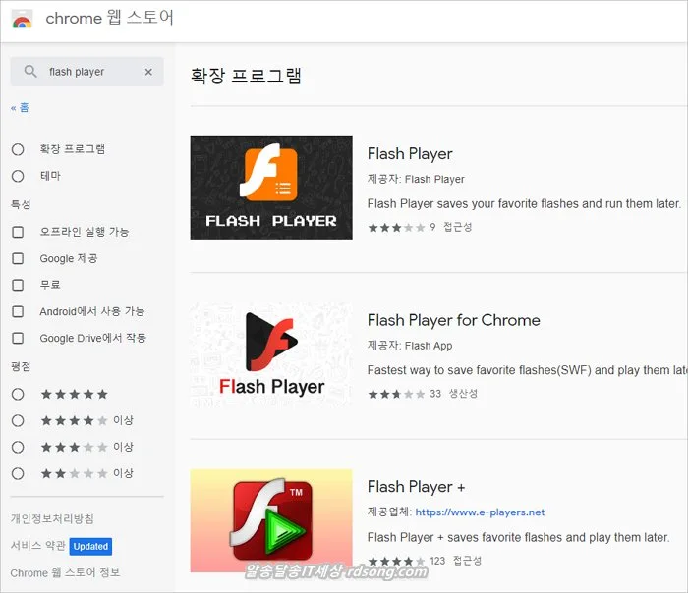Open the Flash Player for Chrome title
The width and height of the screenshot is (688, 593).
click(453, 320)
